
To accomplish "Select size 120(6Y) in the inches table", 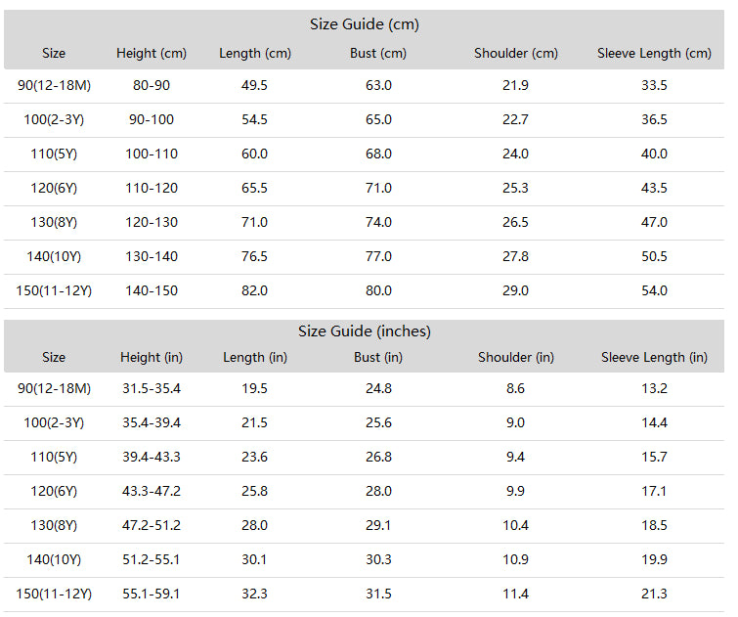I will pyautogui.click(x=54, y=491).
